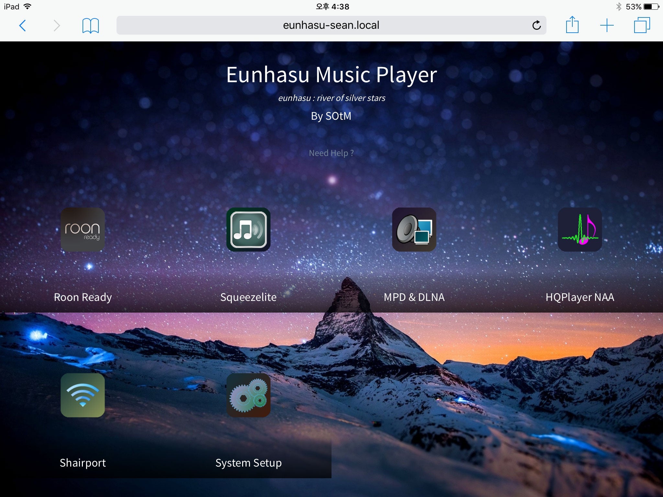Tap the Safari share icon
Image resolution: width=663 pixels, height=497 pixels.
click(x=572, y=25)
